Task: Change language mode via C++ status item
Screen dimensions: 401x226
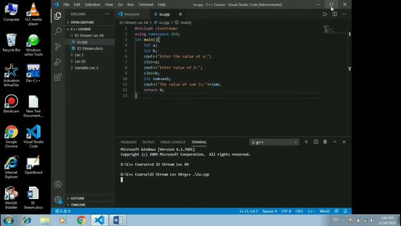Action: click(x=311, y=211)
